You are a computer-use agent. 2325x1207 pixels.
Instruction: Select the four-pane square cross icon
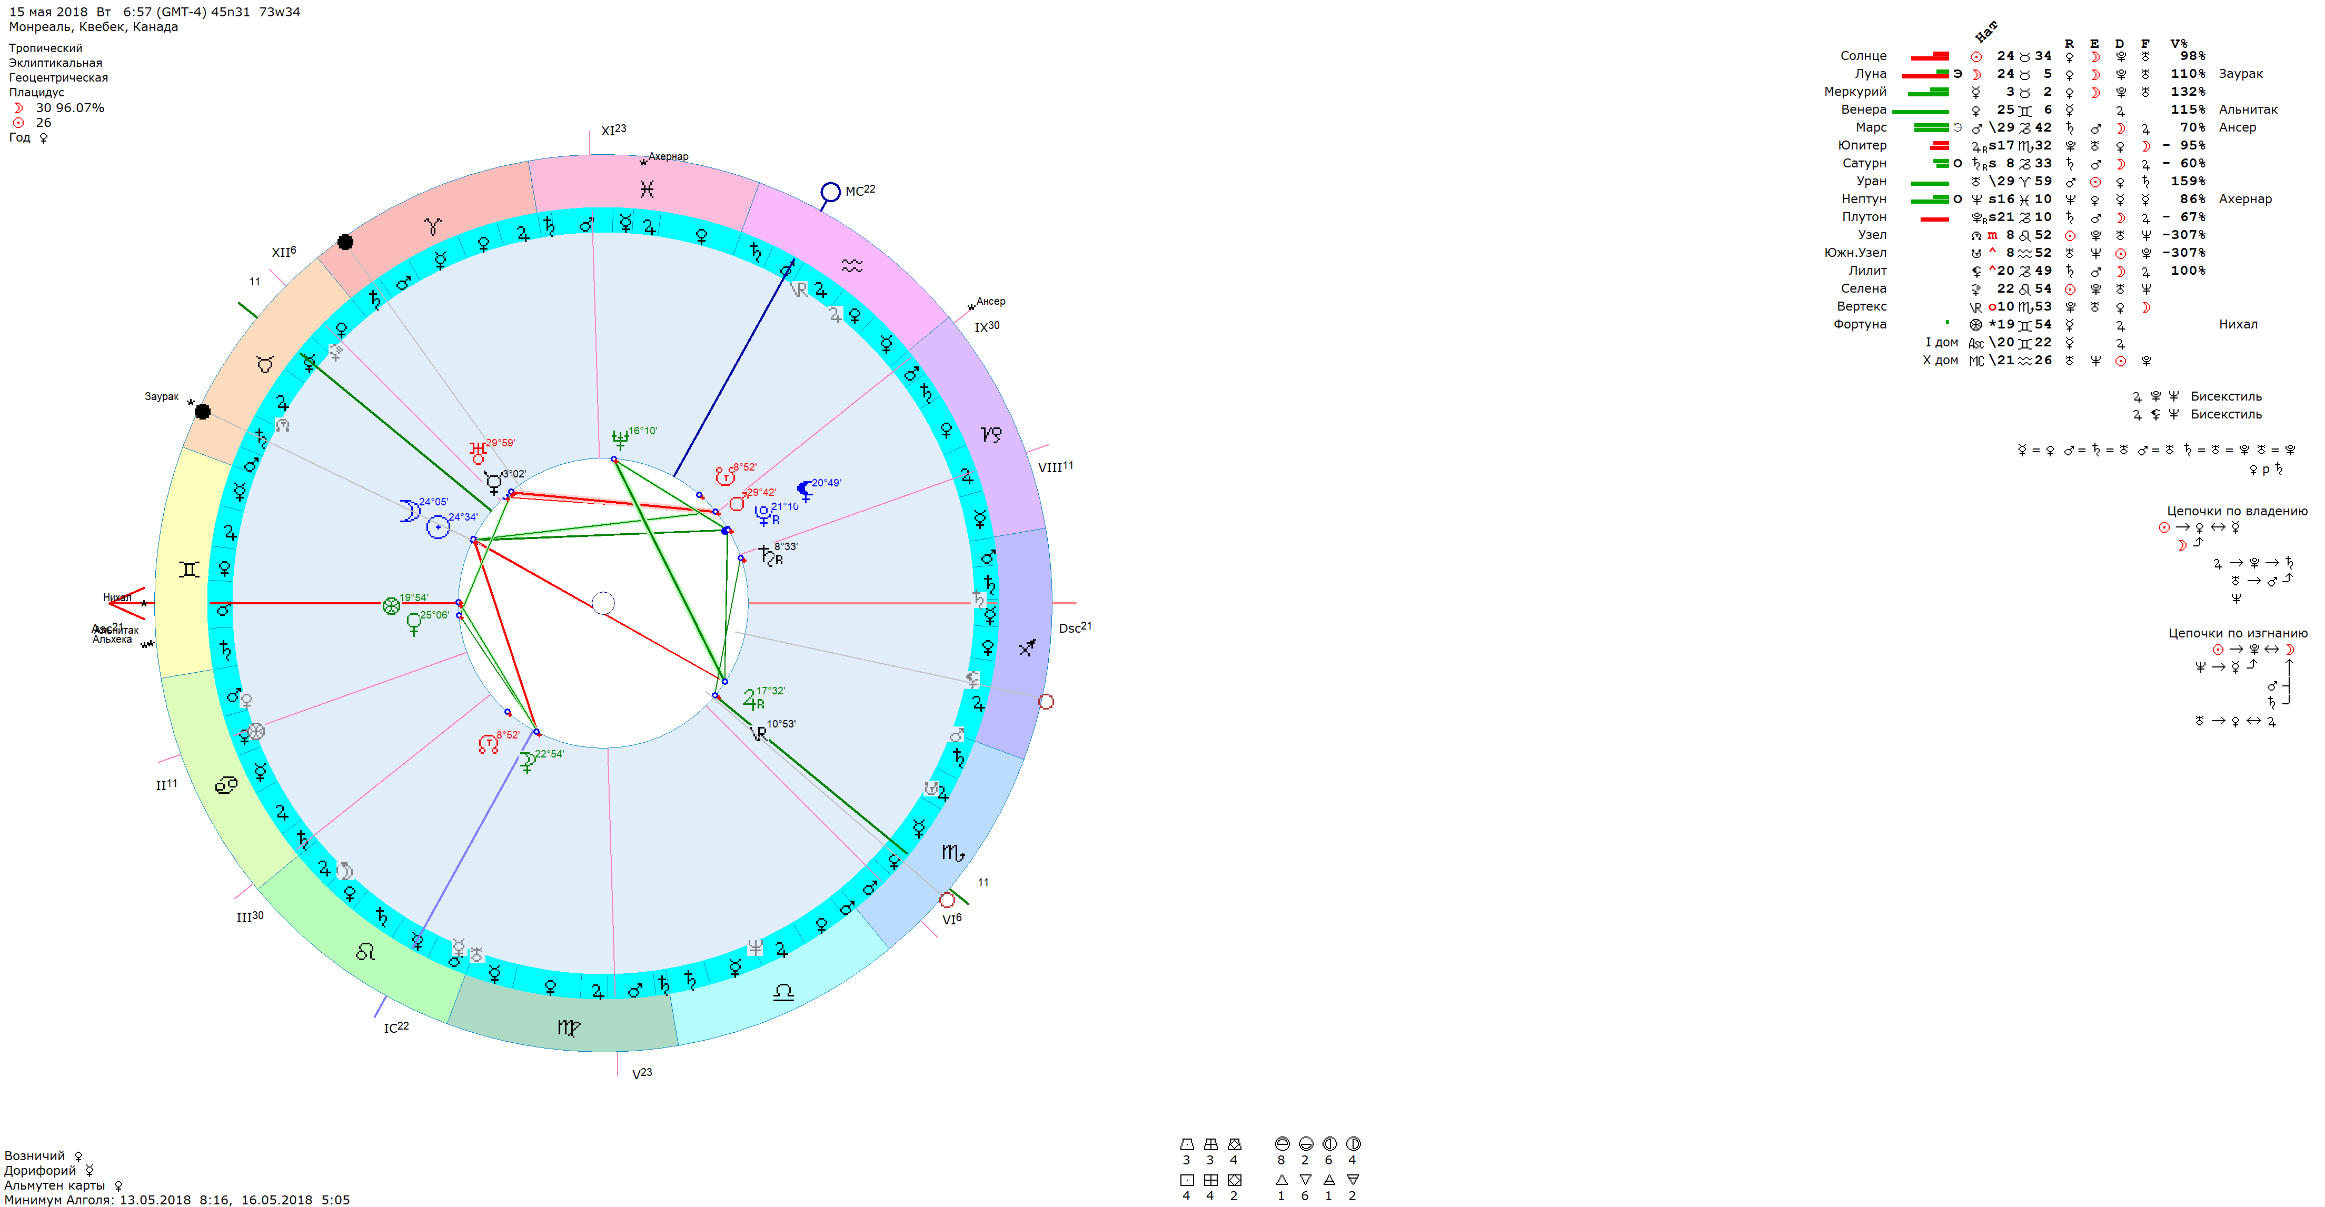[x=1210, y=1180]
